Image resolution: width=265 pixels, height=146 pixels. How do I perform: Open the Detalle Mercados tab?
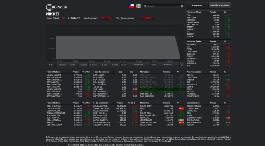pyautogui.click(x=220, y=6)
